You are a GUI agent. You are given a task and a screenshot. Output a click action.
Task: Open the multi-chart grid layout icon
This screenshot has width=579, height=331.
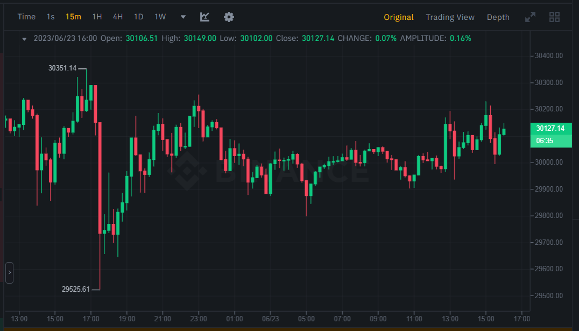point(554,17)
